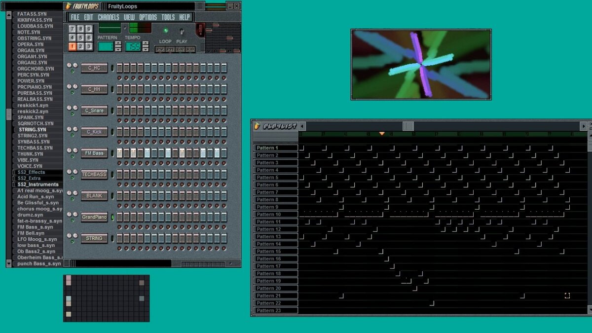Click the Playlist horizontal scrollbar thumb
The image size is (592, 333).
[x=408, y=126]
